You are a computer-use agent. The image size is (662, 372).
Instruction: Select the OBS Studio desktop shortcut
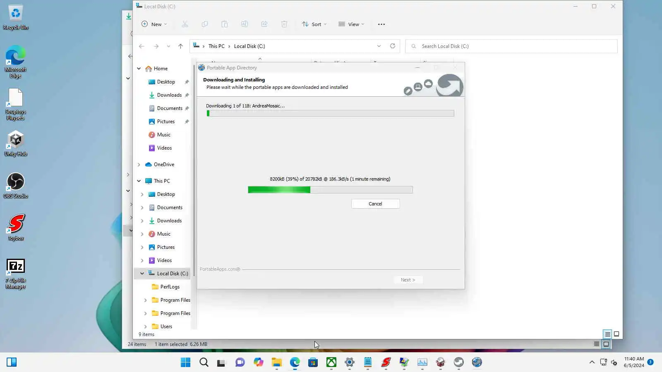tap(16, 186)
